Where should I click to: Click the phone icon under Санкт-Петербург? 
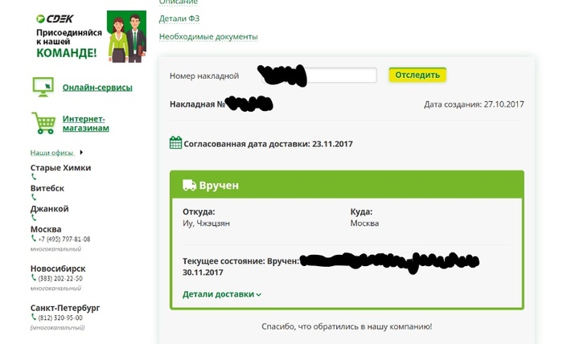click(34, 317)
